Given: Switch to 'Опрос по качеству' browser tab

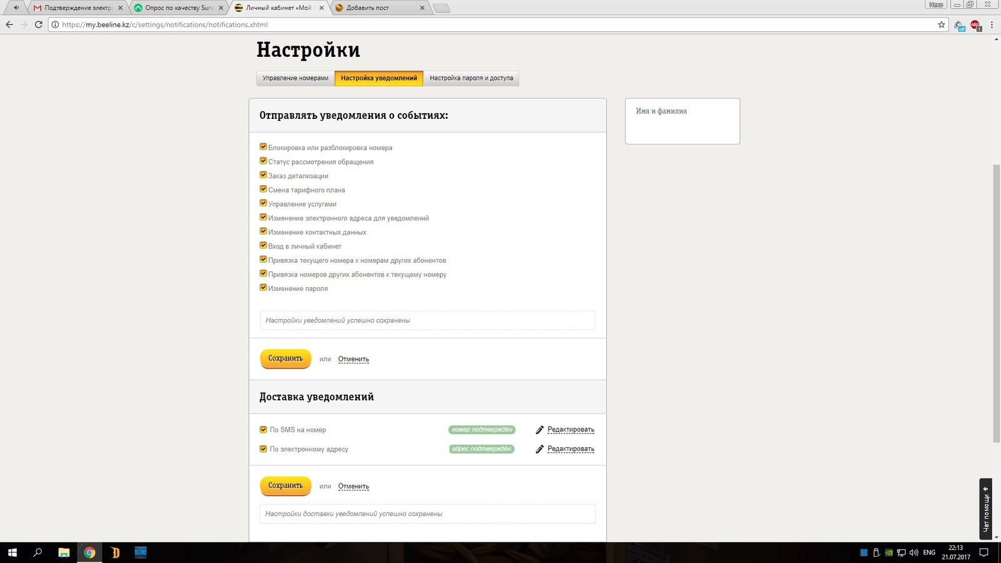Looking at the screenshot, I should (178, 8).
